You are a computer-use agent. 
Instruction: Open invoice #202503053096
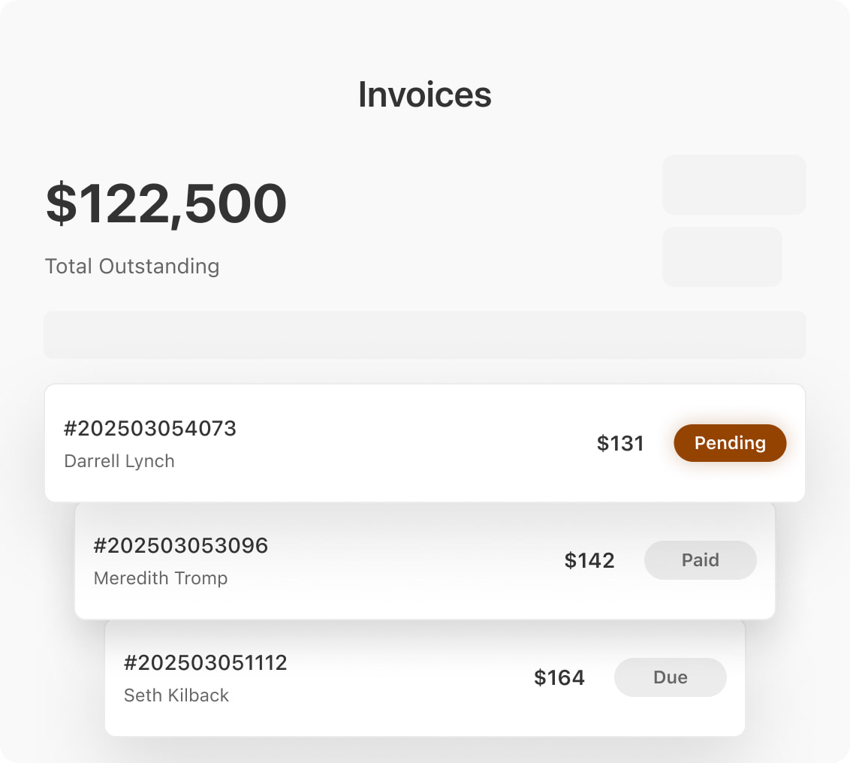180,546
